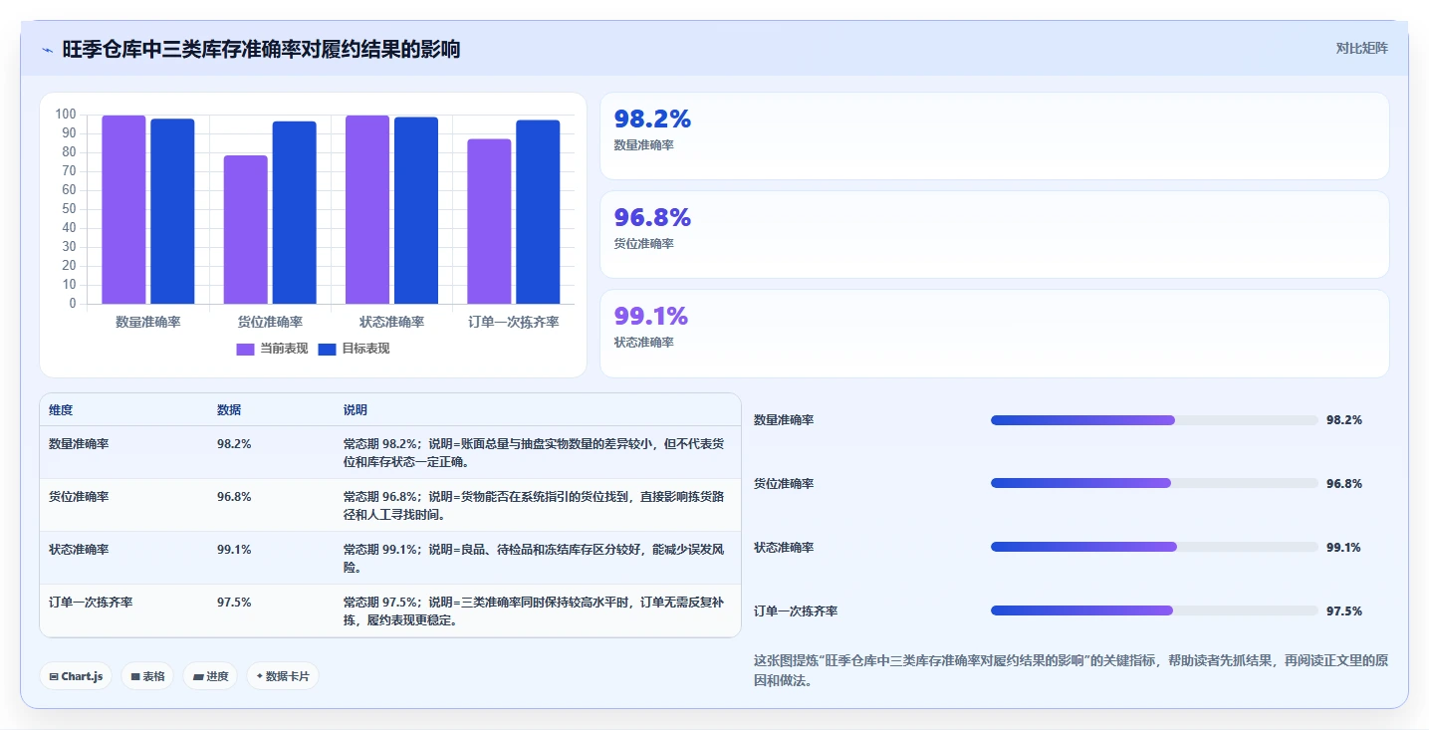Click the 98.2% table cell

[234, 443]
